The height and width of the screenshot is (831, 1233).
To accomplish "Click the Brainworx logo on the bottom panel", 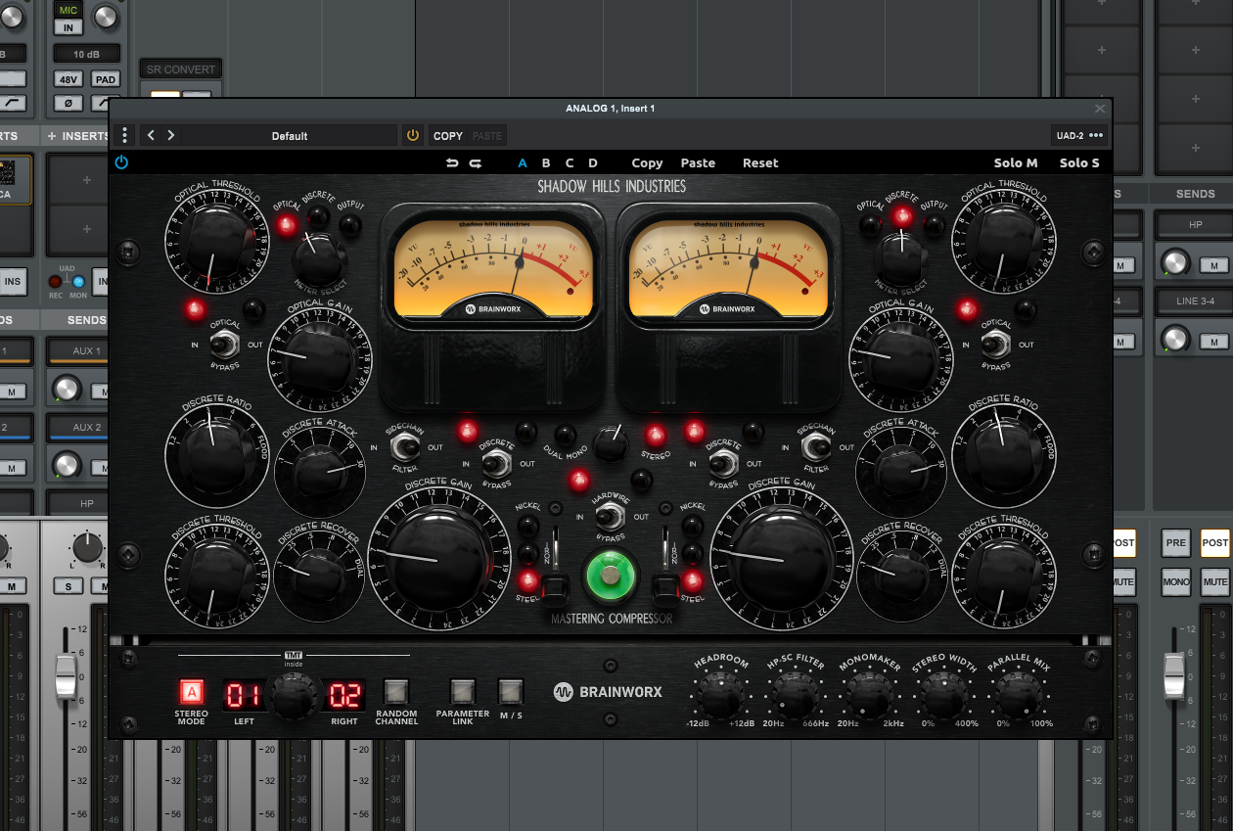I will pos(609,692).
